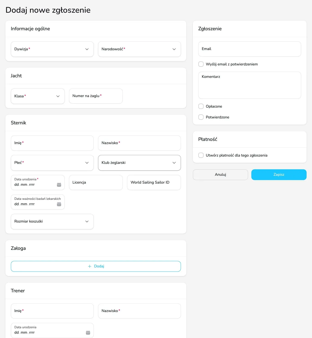Add crew member with Dodaj button
Viewport: 312px width, 338px height.
pyautogui.click(x=96, y=266)
